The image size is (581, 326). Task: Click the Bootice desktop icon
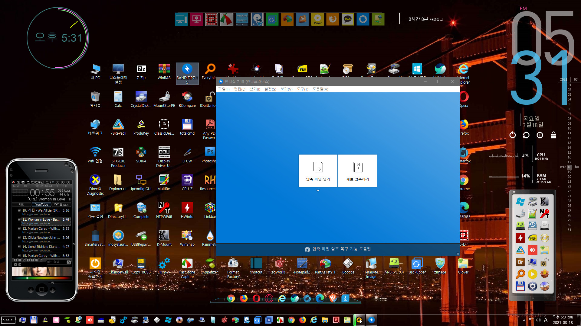click(x=348, y=266)
